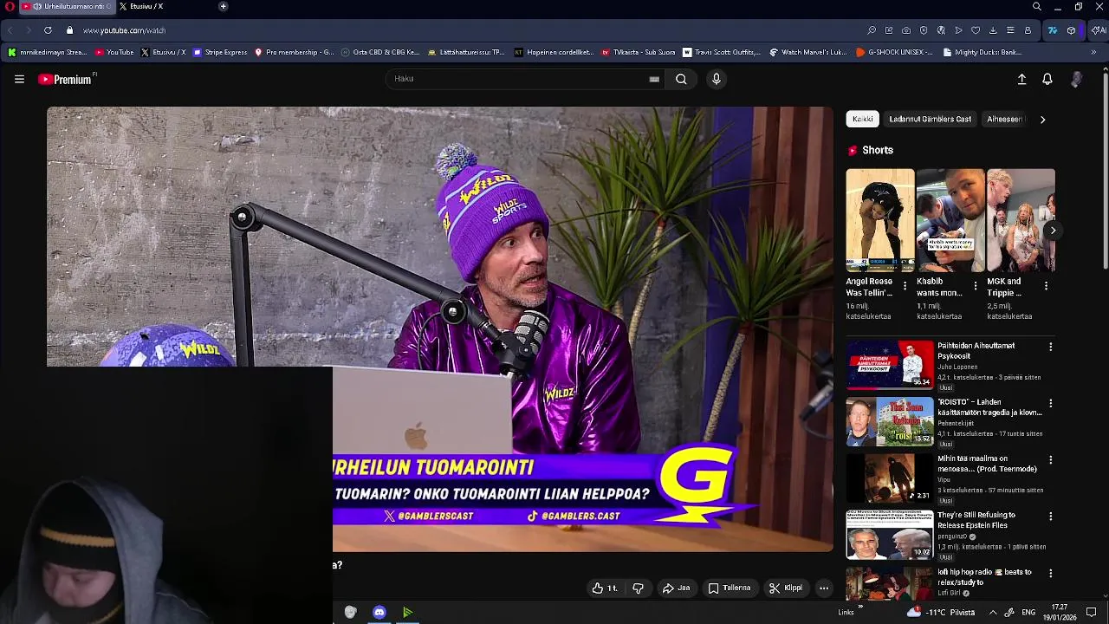This screenshot has width=1109, height=624.
Task: Open the Päihteiden Aiheuttamat Psykoosit video thumbnail
Action: (890, 364)
